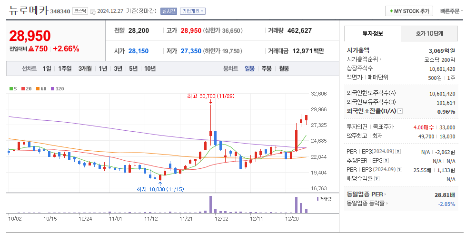Switch to the 호가10단계 tab
Viewport: 466px width, 233px height.
tap(429, 34)
